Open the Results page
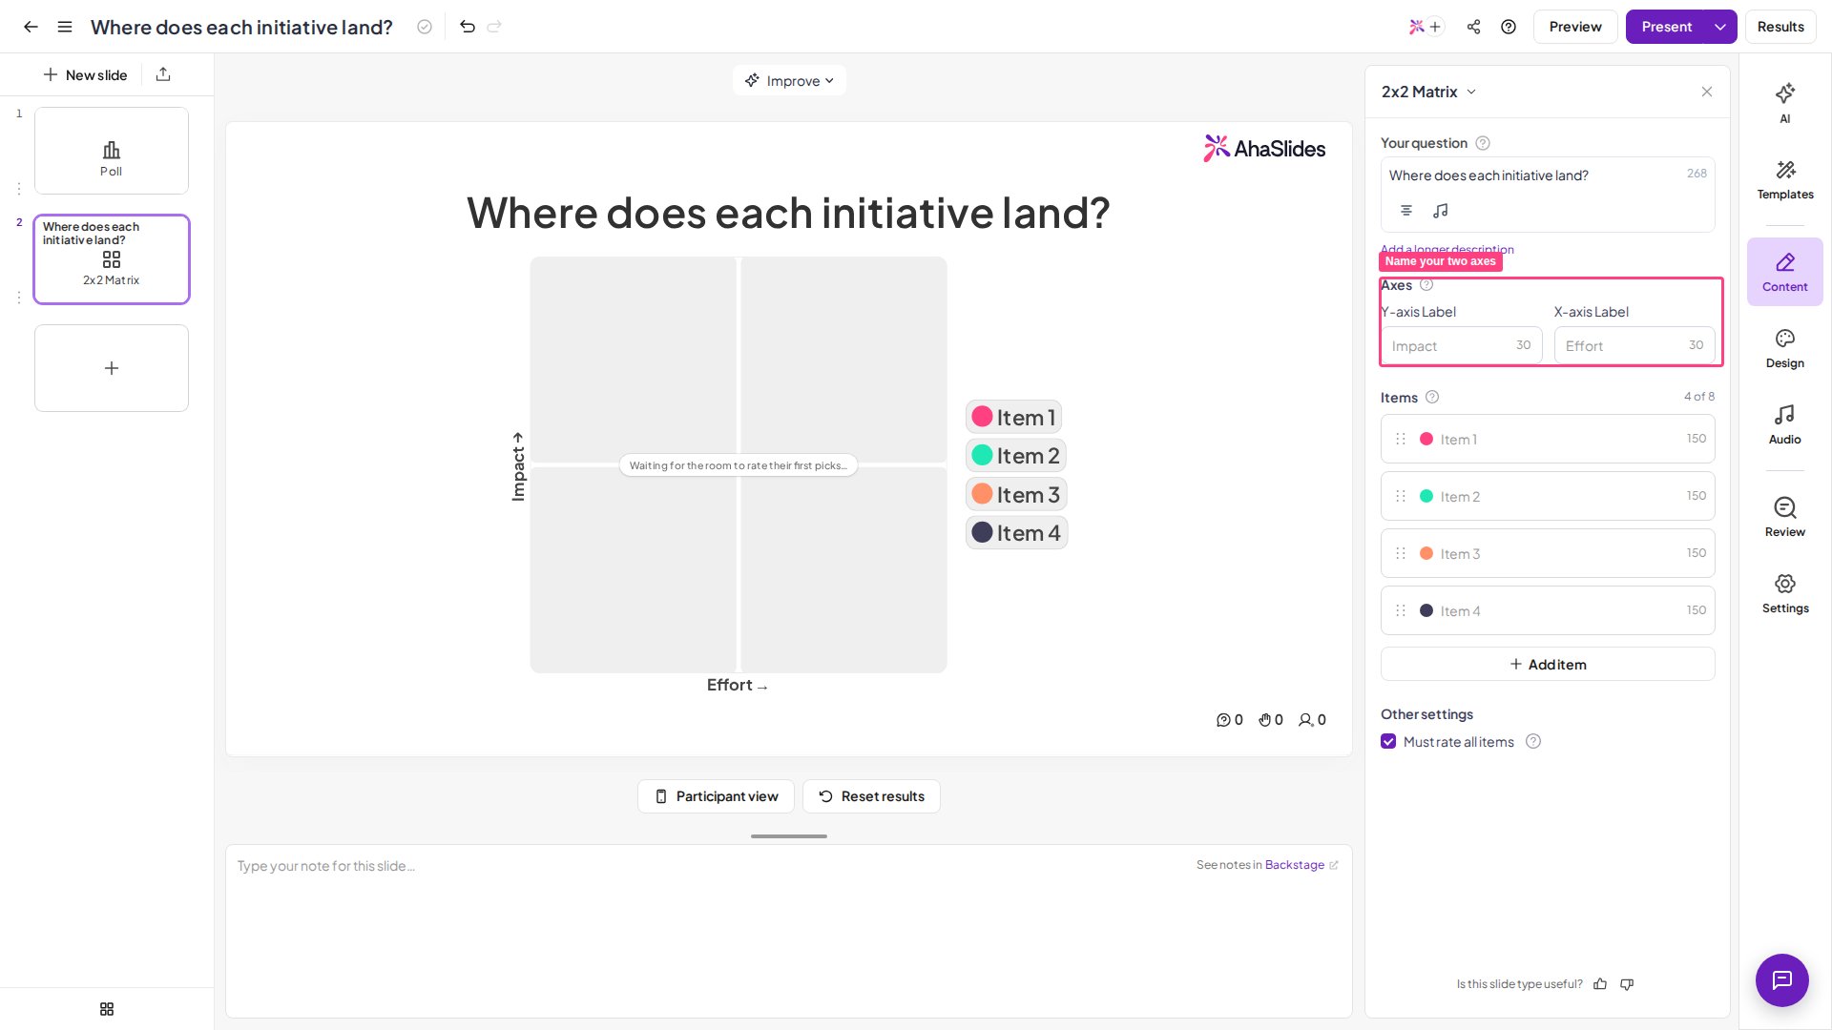The width and height of the screenshot is (1832, 1030). pyautogui.click(x=1780, y=27)
